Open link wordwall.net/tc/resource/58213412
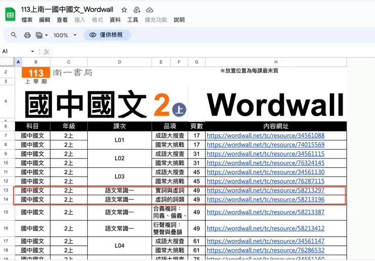375x261 pixels. (x=266, y=229)
